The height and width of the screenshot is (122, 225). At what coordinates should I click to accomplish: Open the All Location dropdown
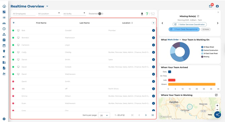pos(49,14)
